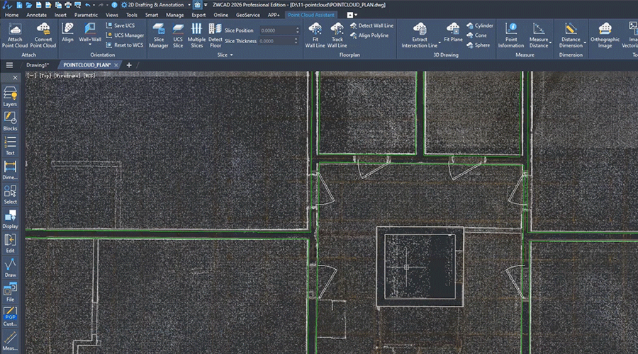Click Orthographic Image tool
Viewport: 638px width, 354px height.
[605, 35]
